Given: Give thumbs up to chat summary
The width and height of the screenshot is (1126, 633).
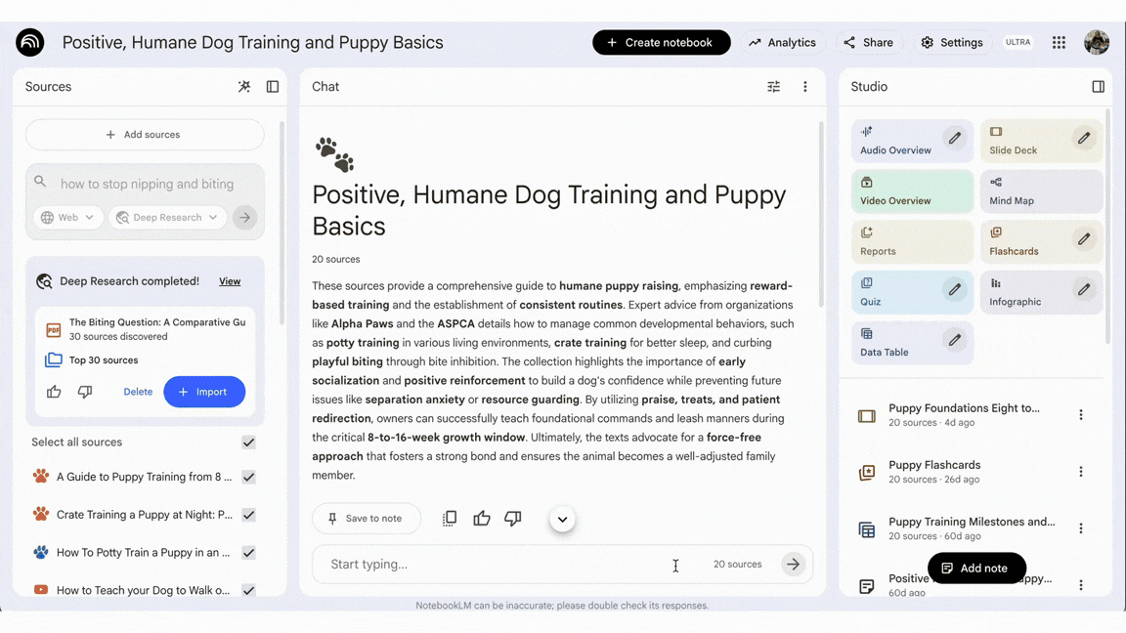Looking at the screenshot, I should click(482, 519).
